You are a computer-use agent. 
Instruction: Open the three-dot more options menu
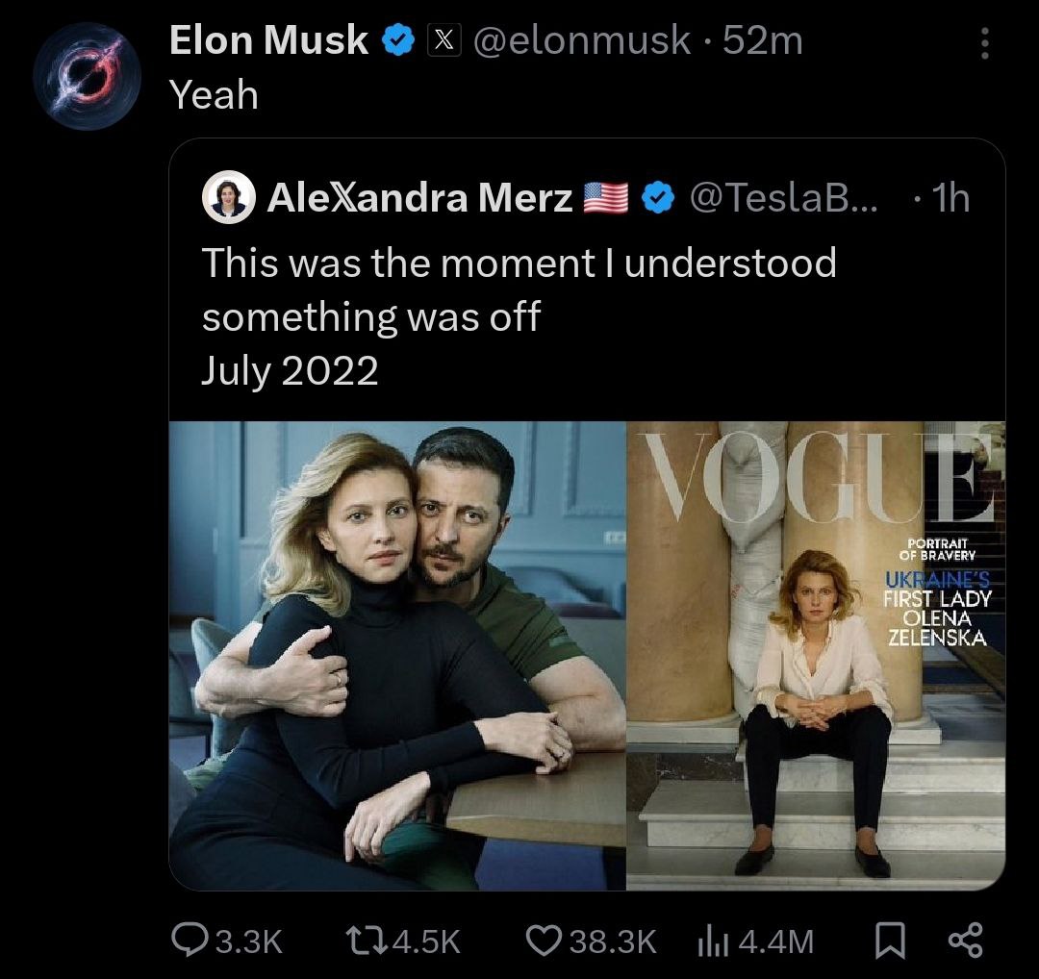(x=982, y=42)
